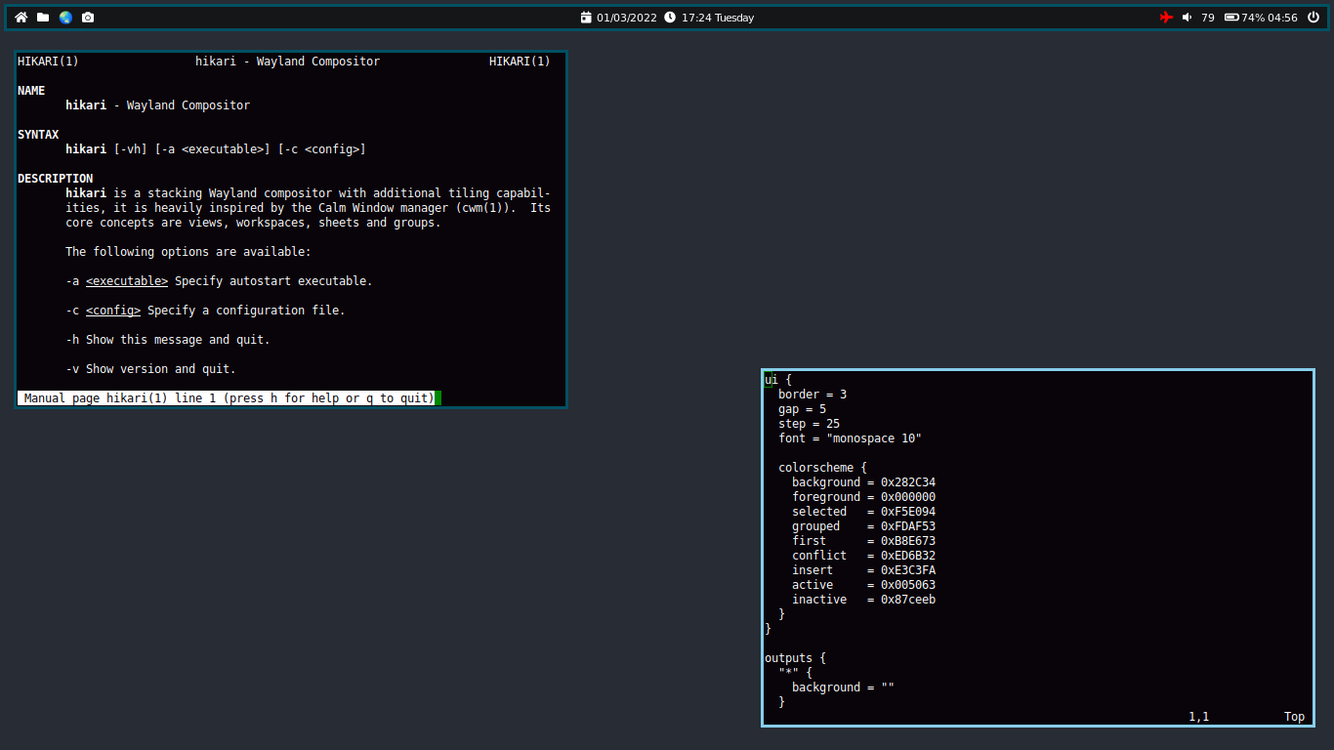Click the underlined <executable> option in man page
Image resolution: width=1334 pixels, height=750 pixels.
[x=127, y=281]
